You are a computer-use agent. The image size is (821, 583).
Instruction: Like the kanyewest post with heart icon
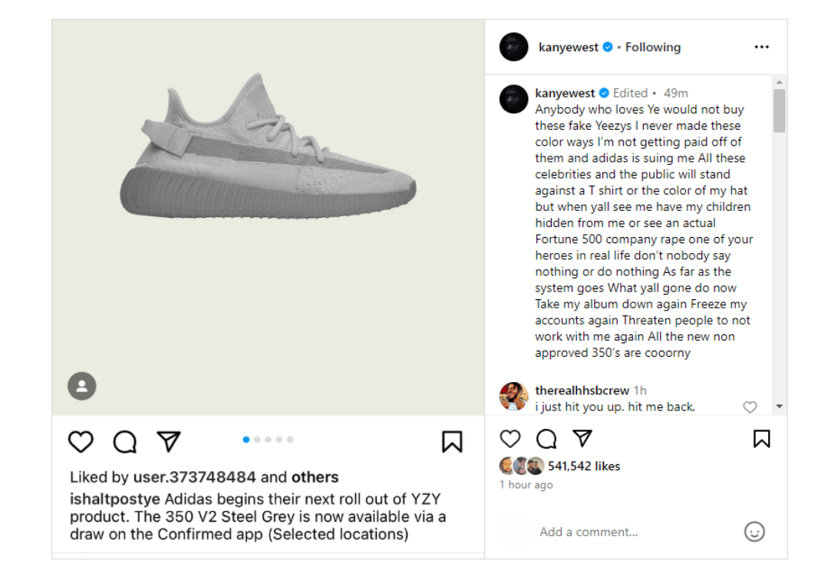point(510,439)
